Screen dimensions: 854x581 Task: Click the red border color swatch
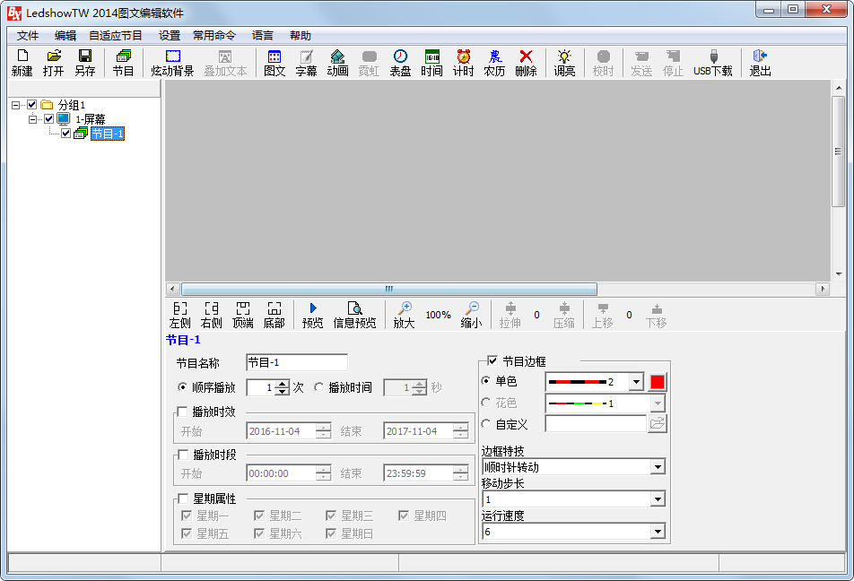(657, 381)
